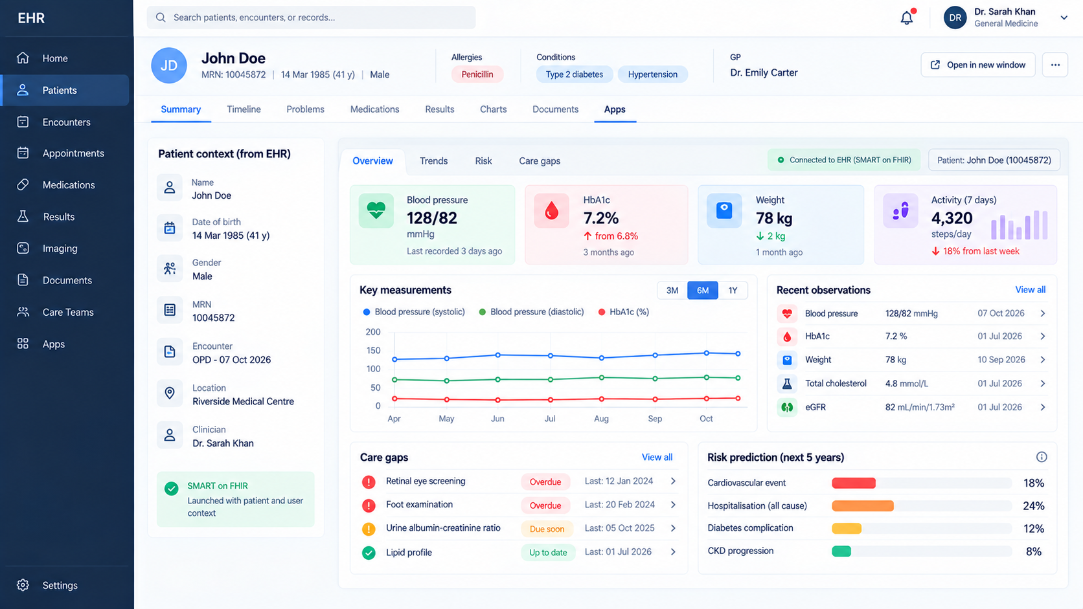
Task: Click the Imaging sidebar icon
Action: 23,248
